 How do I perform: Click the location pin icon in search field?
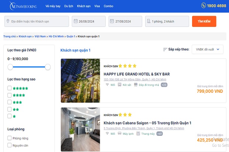(8, 21)
